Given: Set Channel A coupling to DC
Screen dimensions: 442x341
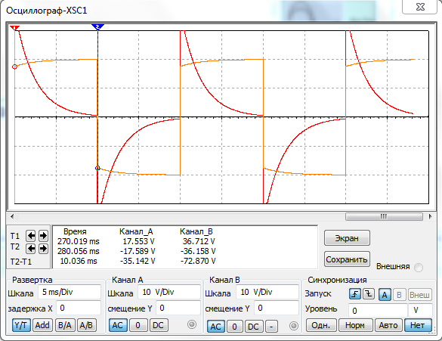Looking at the screenshot, I should point(159,325).
